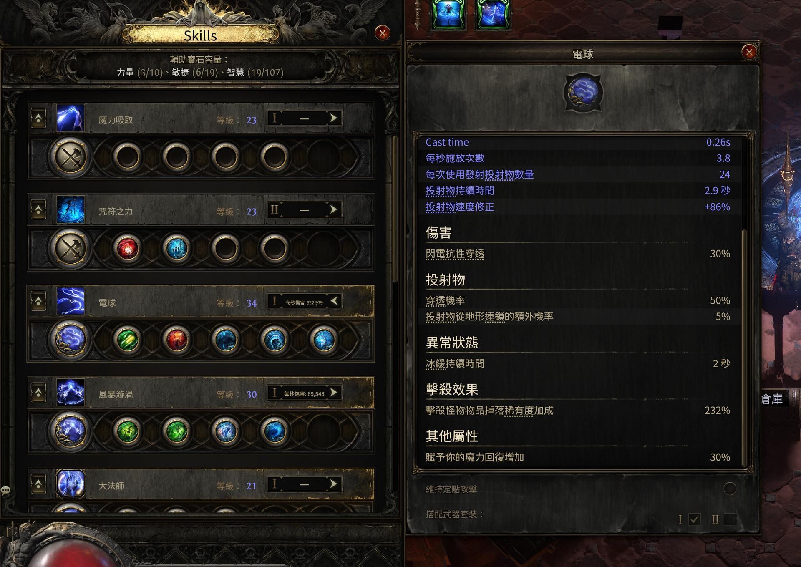Enable weapon set II checkbox
The image size is (801, 567).
coord(730,519)
